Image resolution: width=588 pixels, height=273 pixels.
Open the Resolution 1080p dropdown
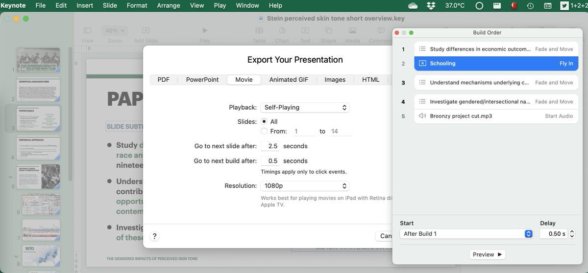coord(305,186)
